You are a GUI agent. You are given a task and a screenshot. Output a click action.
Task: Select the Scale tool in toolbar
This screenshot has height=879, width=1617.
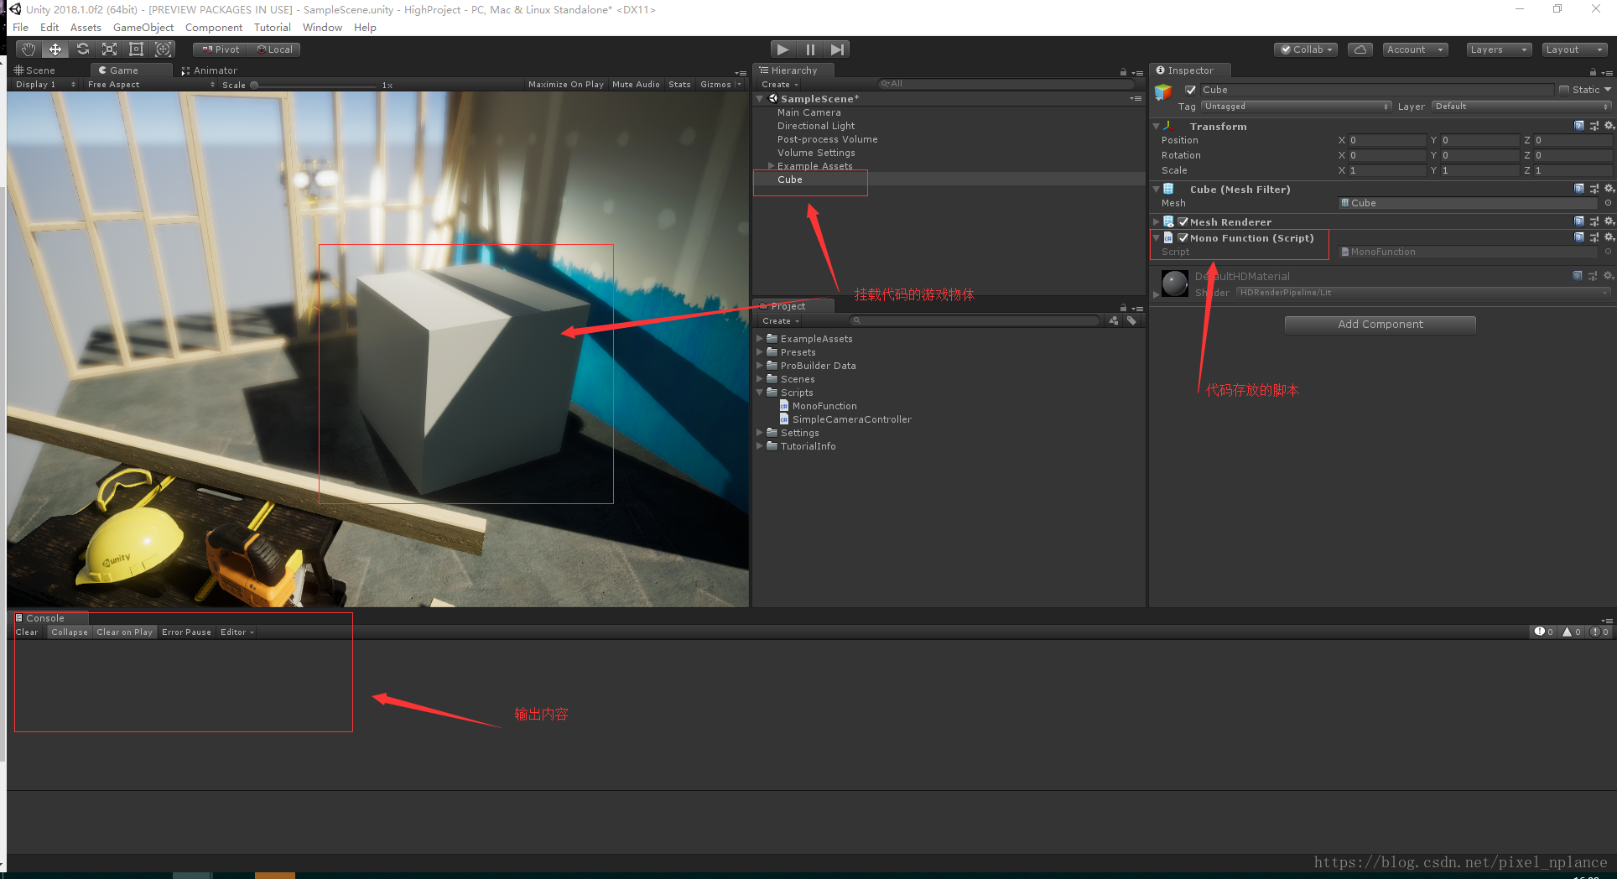point(109,49)
